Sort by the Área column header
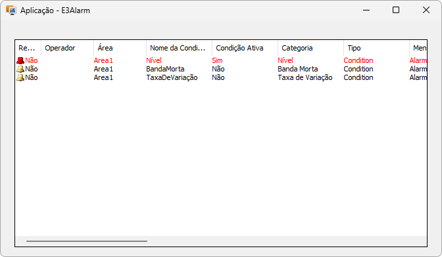This screenshot has width=442, height=257. click(x=120, y=48)
